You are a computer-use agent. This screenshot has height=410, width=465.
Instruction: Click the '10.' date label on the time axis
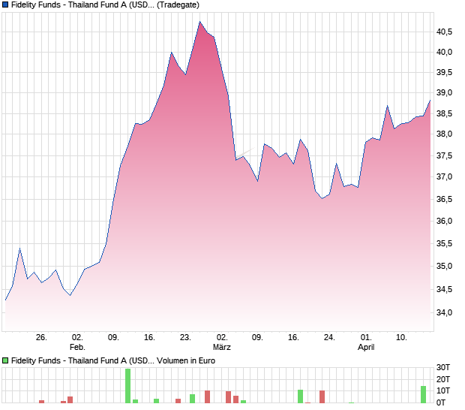tap(401, 338)
